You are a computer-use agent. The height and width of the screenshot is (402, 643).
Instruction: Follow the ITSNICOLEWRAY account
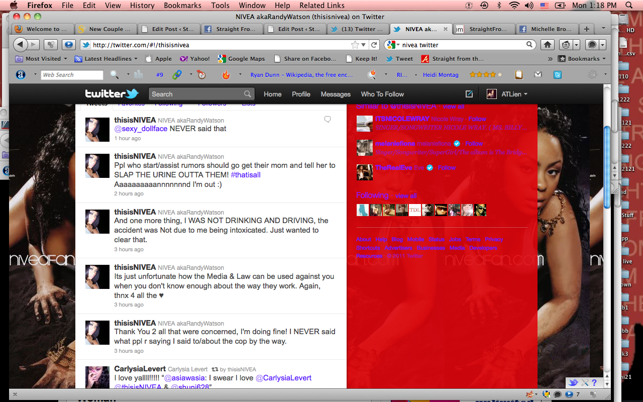point(477,119)
